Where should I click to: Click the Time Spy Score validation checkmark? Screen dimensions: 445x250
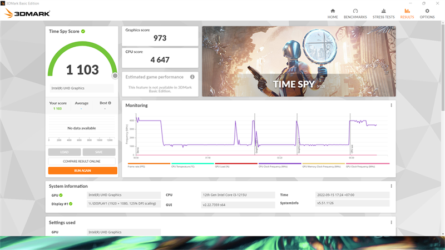coord(83,31)
